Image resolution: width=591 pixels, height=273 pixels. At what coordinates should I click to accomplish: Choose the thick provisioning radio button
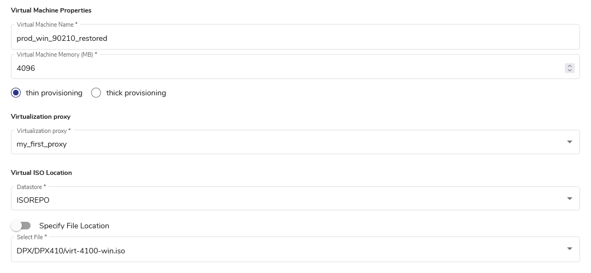[x=96, y=93]
